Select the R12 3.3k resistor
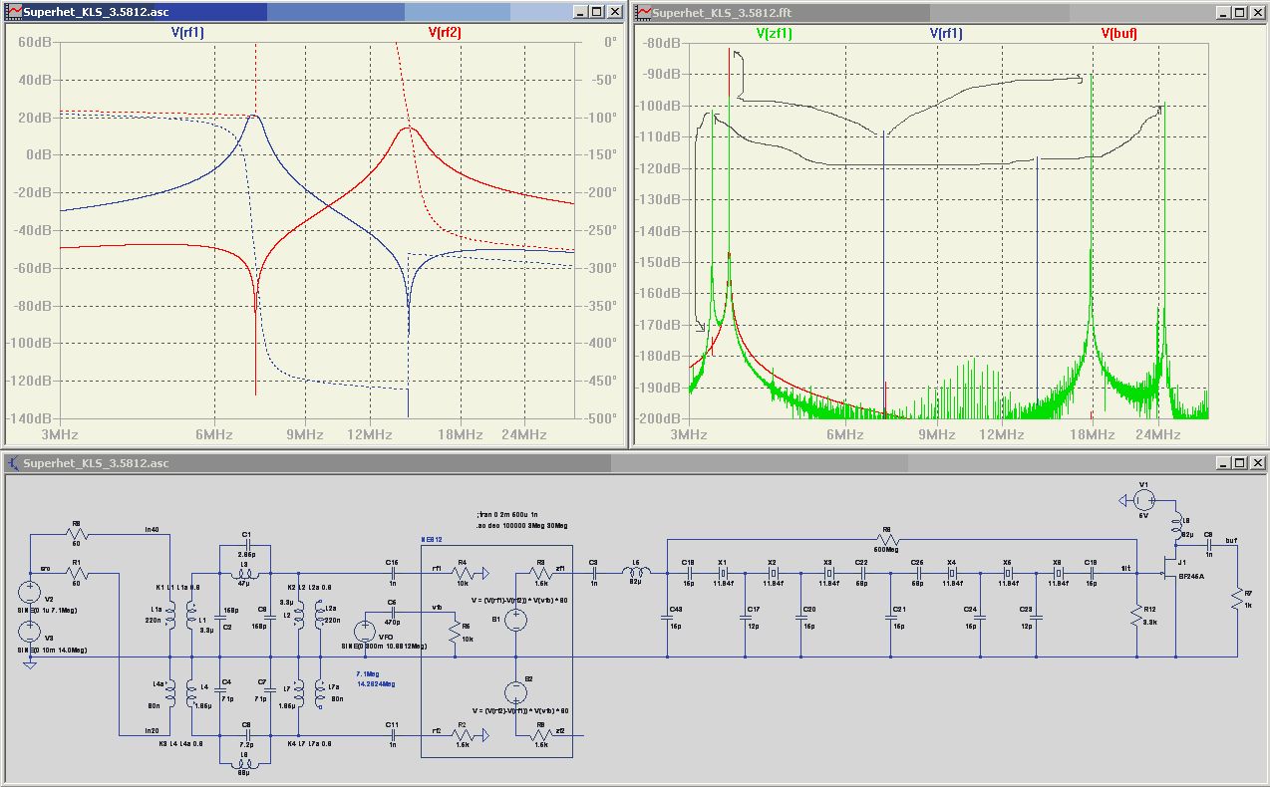 (1135, 617)
